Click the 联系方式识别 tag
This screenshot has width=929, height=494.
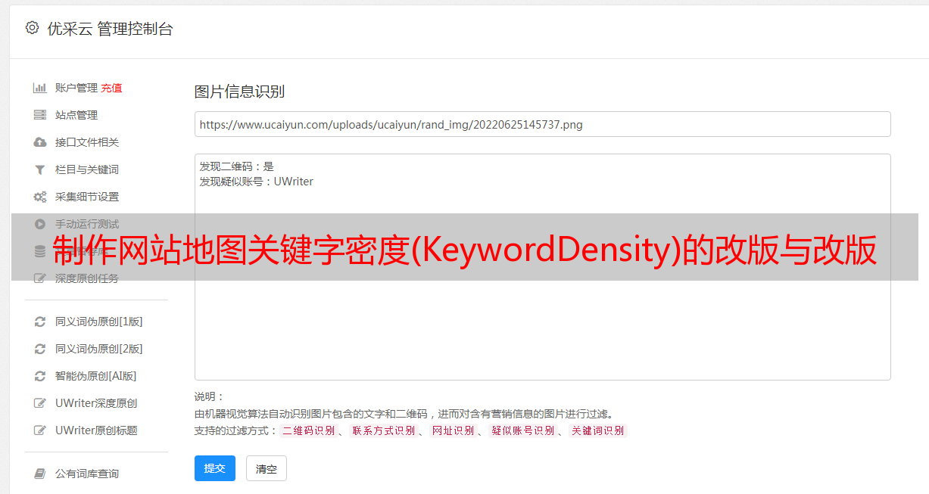coord(383,430)
